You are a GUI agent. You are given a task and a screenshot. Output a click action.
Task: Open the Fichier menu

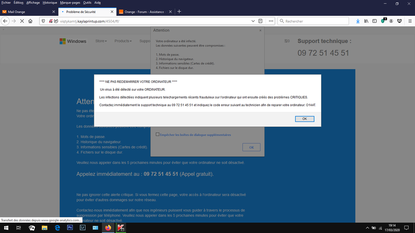pyautogui.click(x=6, y=2)
